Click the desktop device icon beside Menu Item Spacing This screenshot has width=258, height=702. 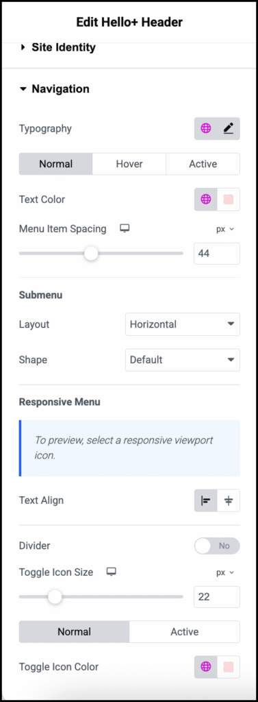click(x=125, y=229)
